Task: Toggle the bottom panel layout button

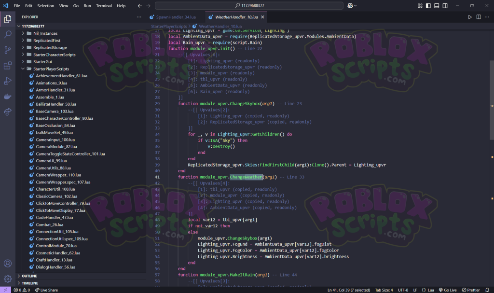Action: point(437,6)
